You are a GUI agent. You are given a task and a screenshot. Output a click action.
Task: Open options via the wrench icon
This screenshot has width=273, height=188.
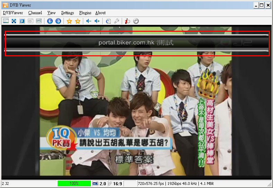pos(117,21)
